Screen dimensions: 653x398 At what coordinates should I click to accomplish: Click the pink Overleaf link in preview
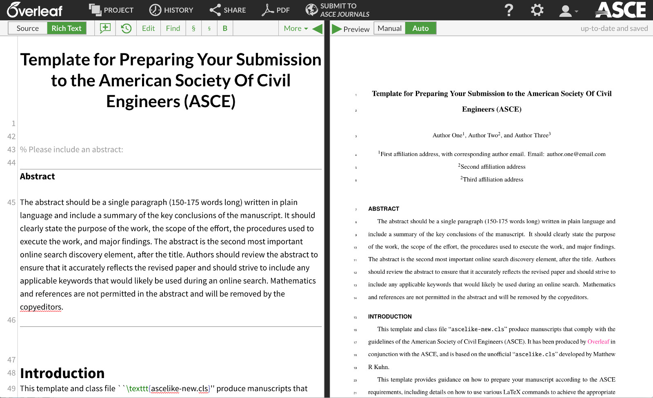pyautogui.click(x=598, y=342)
